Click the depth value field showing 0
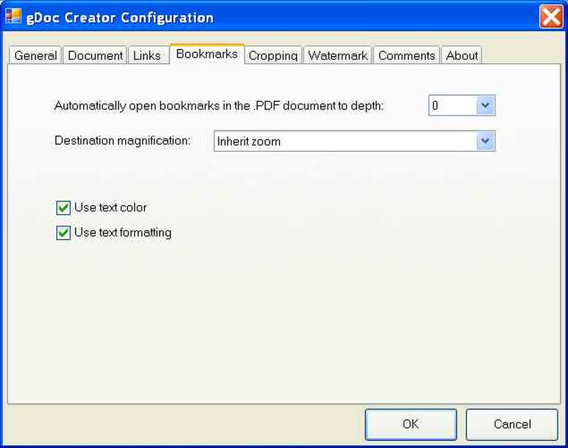This screenshot has width=568, height=448. [x=453, y=105]
